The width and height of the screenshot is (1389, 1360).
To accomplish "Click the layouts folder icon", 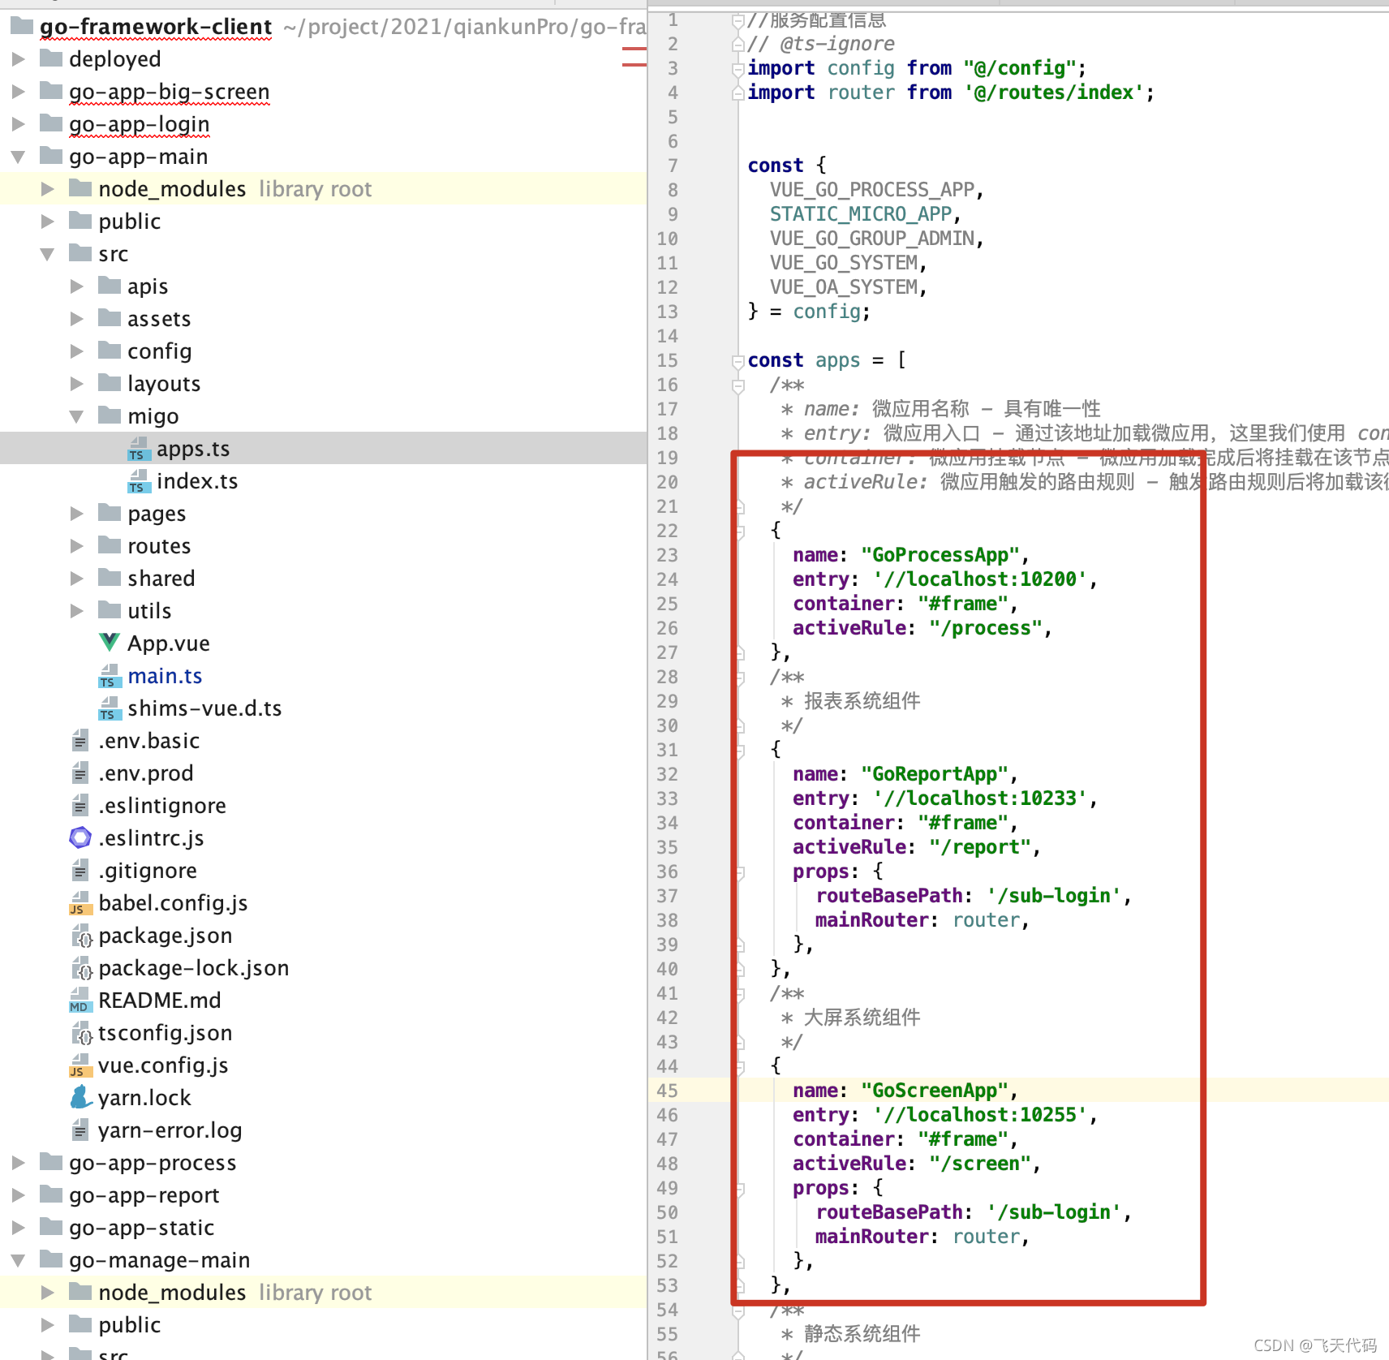I will point(110,382).
